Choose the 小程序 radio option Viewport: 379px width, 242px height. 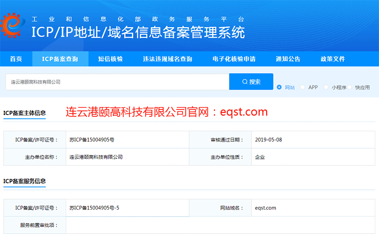point(326,87)
